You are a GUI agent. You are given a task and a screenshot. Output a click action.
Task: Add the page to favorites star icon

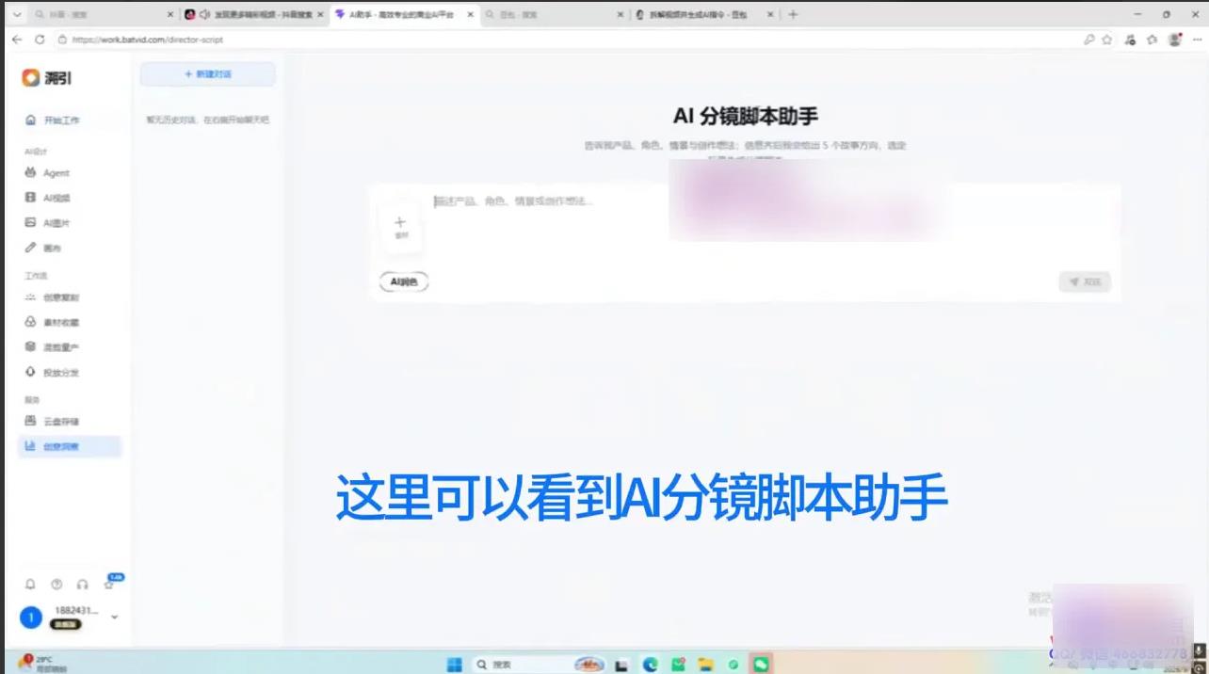[1107, 40]
